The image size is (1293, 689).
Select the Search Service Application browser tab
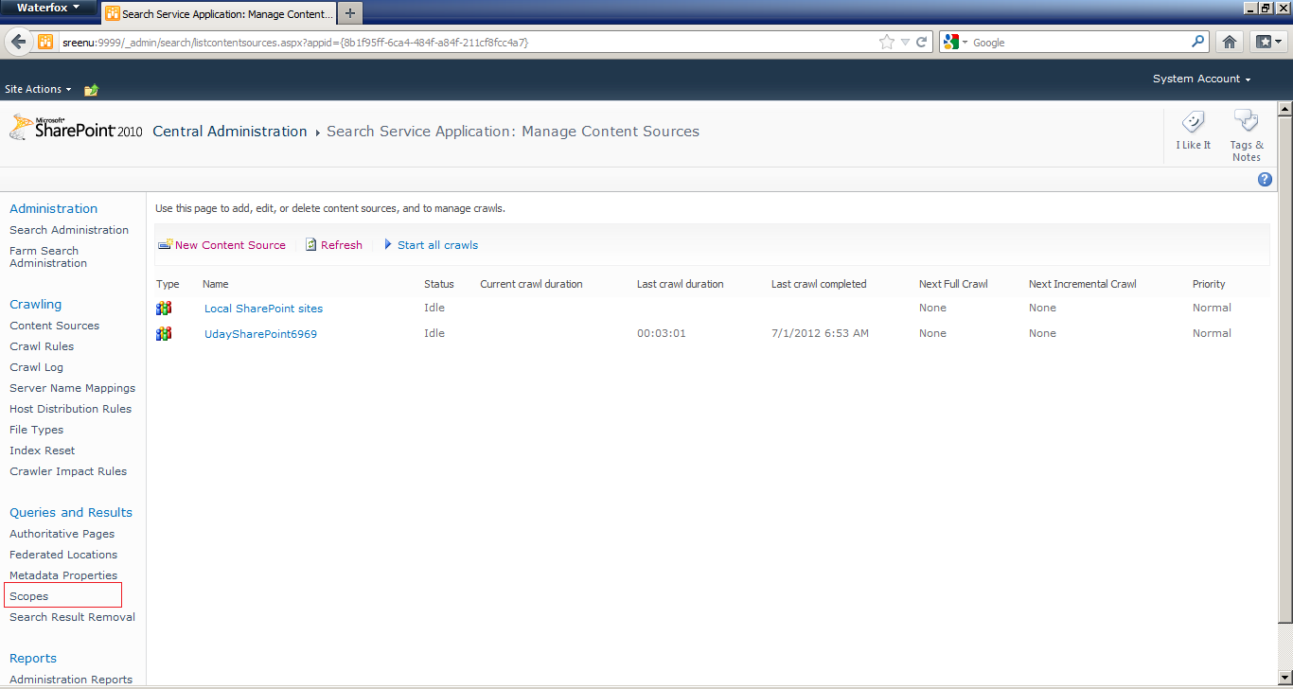(219, 14)
